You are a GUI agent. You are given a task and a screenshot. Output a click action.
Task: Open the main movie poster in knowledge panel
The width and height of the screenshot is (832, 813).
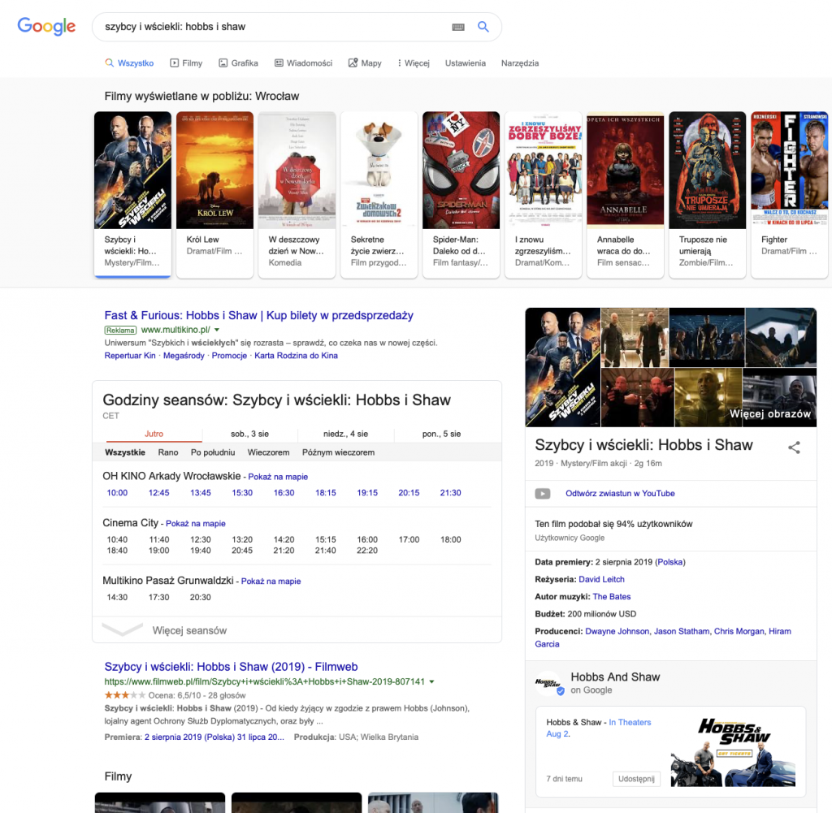click(x=563, y=367)
